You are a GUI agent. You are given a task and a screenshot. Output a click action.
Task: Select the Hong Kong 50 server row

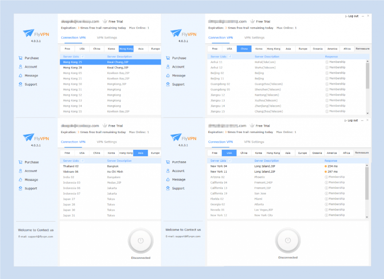(111, 84)
